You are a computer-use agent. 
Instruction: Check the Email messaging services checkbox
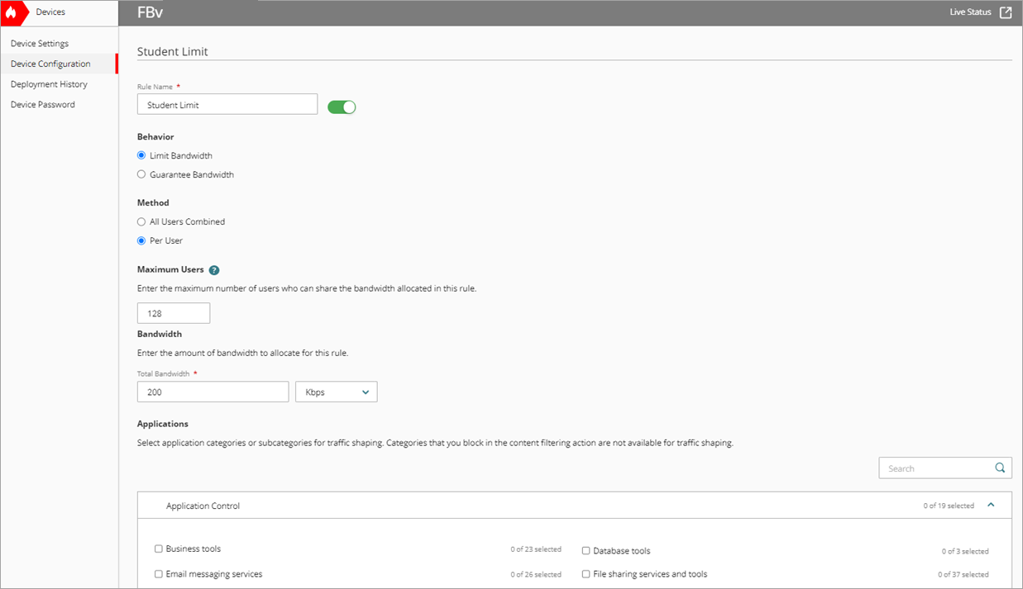tap(158, 573)
